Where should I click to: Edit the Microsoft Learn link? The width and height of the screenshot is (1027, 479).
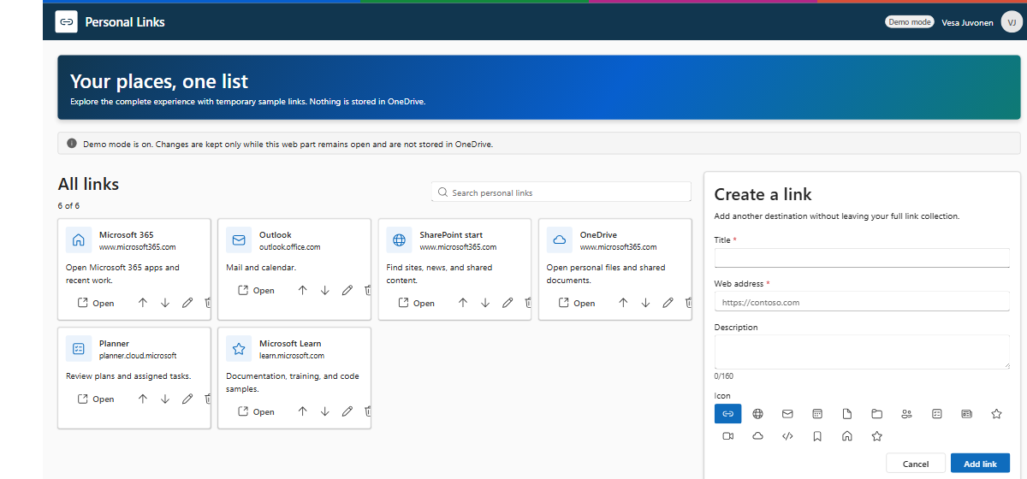[x=347, y=411]
